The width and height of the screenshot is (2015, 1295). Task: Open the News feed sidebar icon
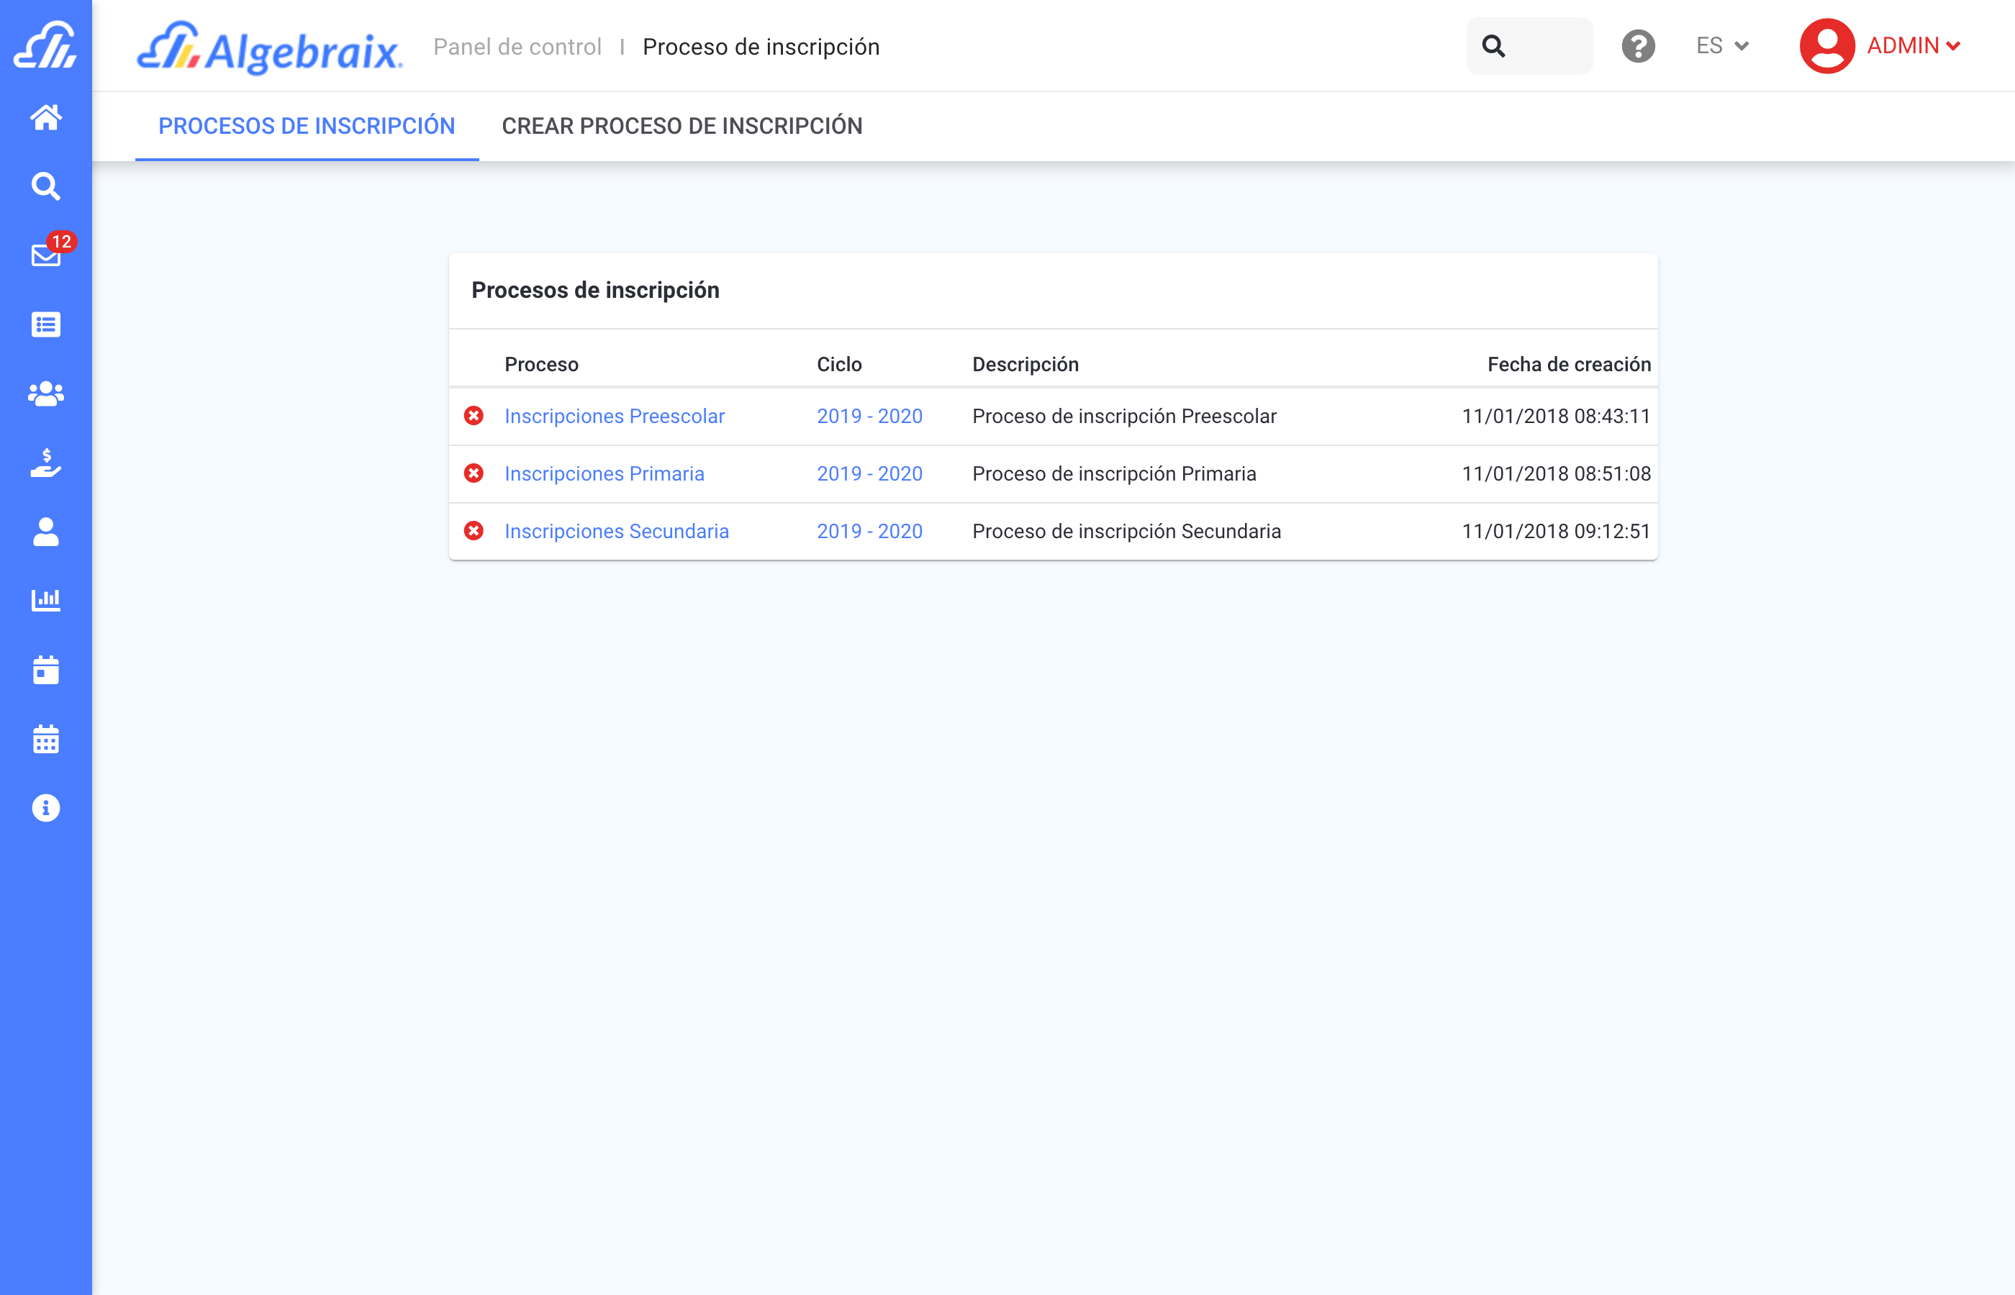pyautogui.click(x=46, y=324)
